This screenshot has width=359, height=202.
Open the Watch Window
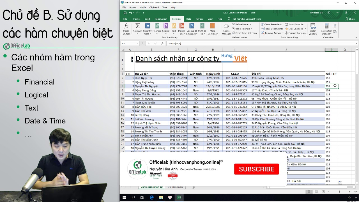tap(313, 29)
